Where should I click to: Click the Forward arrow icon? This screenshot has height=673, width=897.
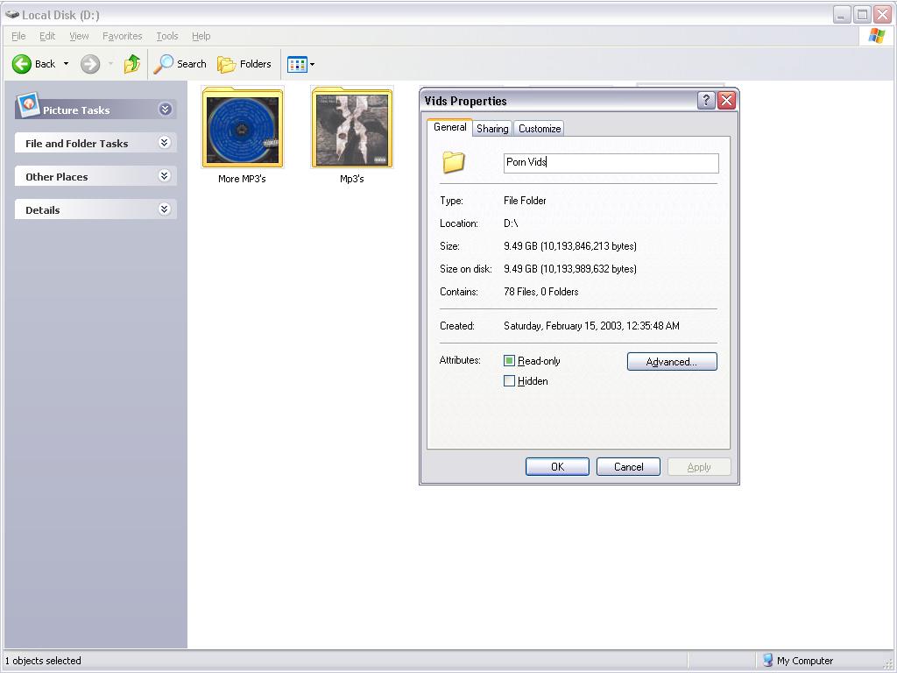[x=89, y=64]
